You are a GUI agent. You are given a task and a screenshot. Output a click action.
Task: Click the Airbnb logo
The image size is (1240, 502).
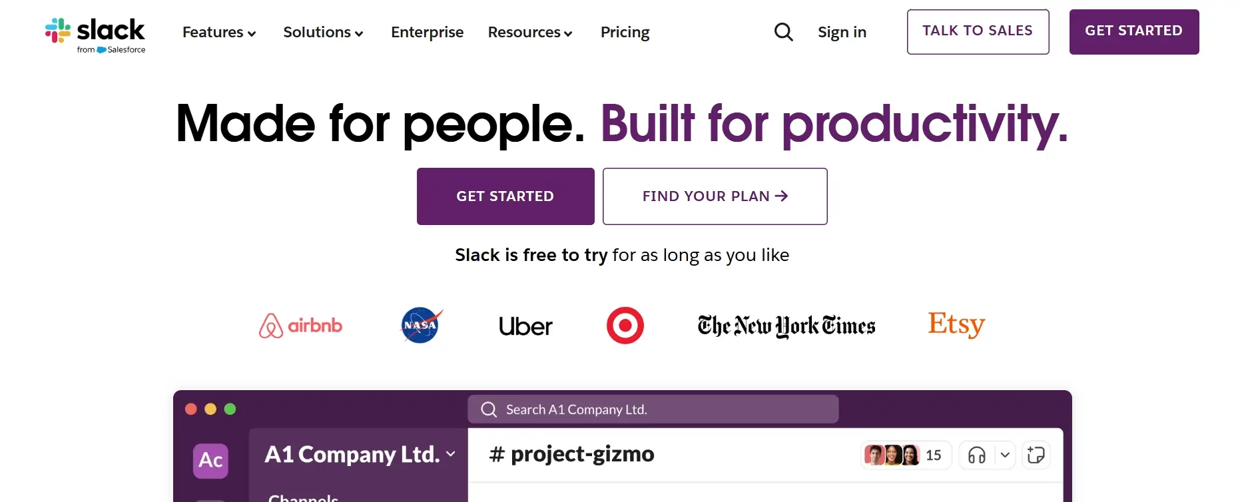point(300,326)
